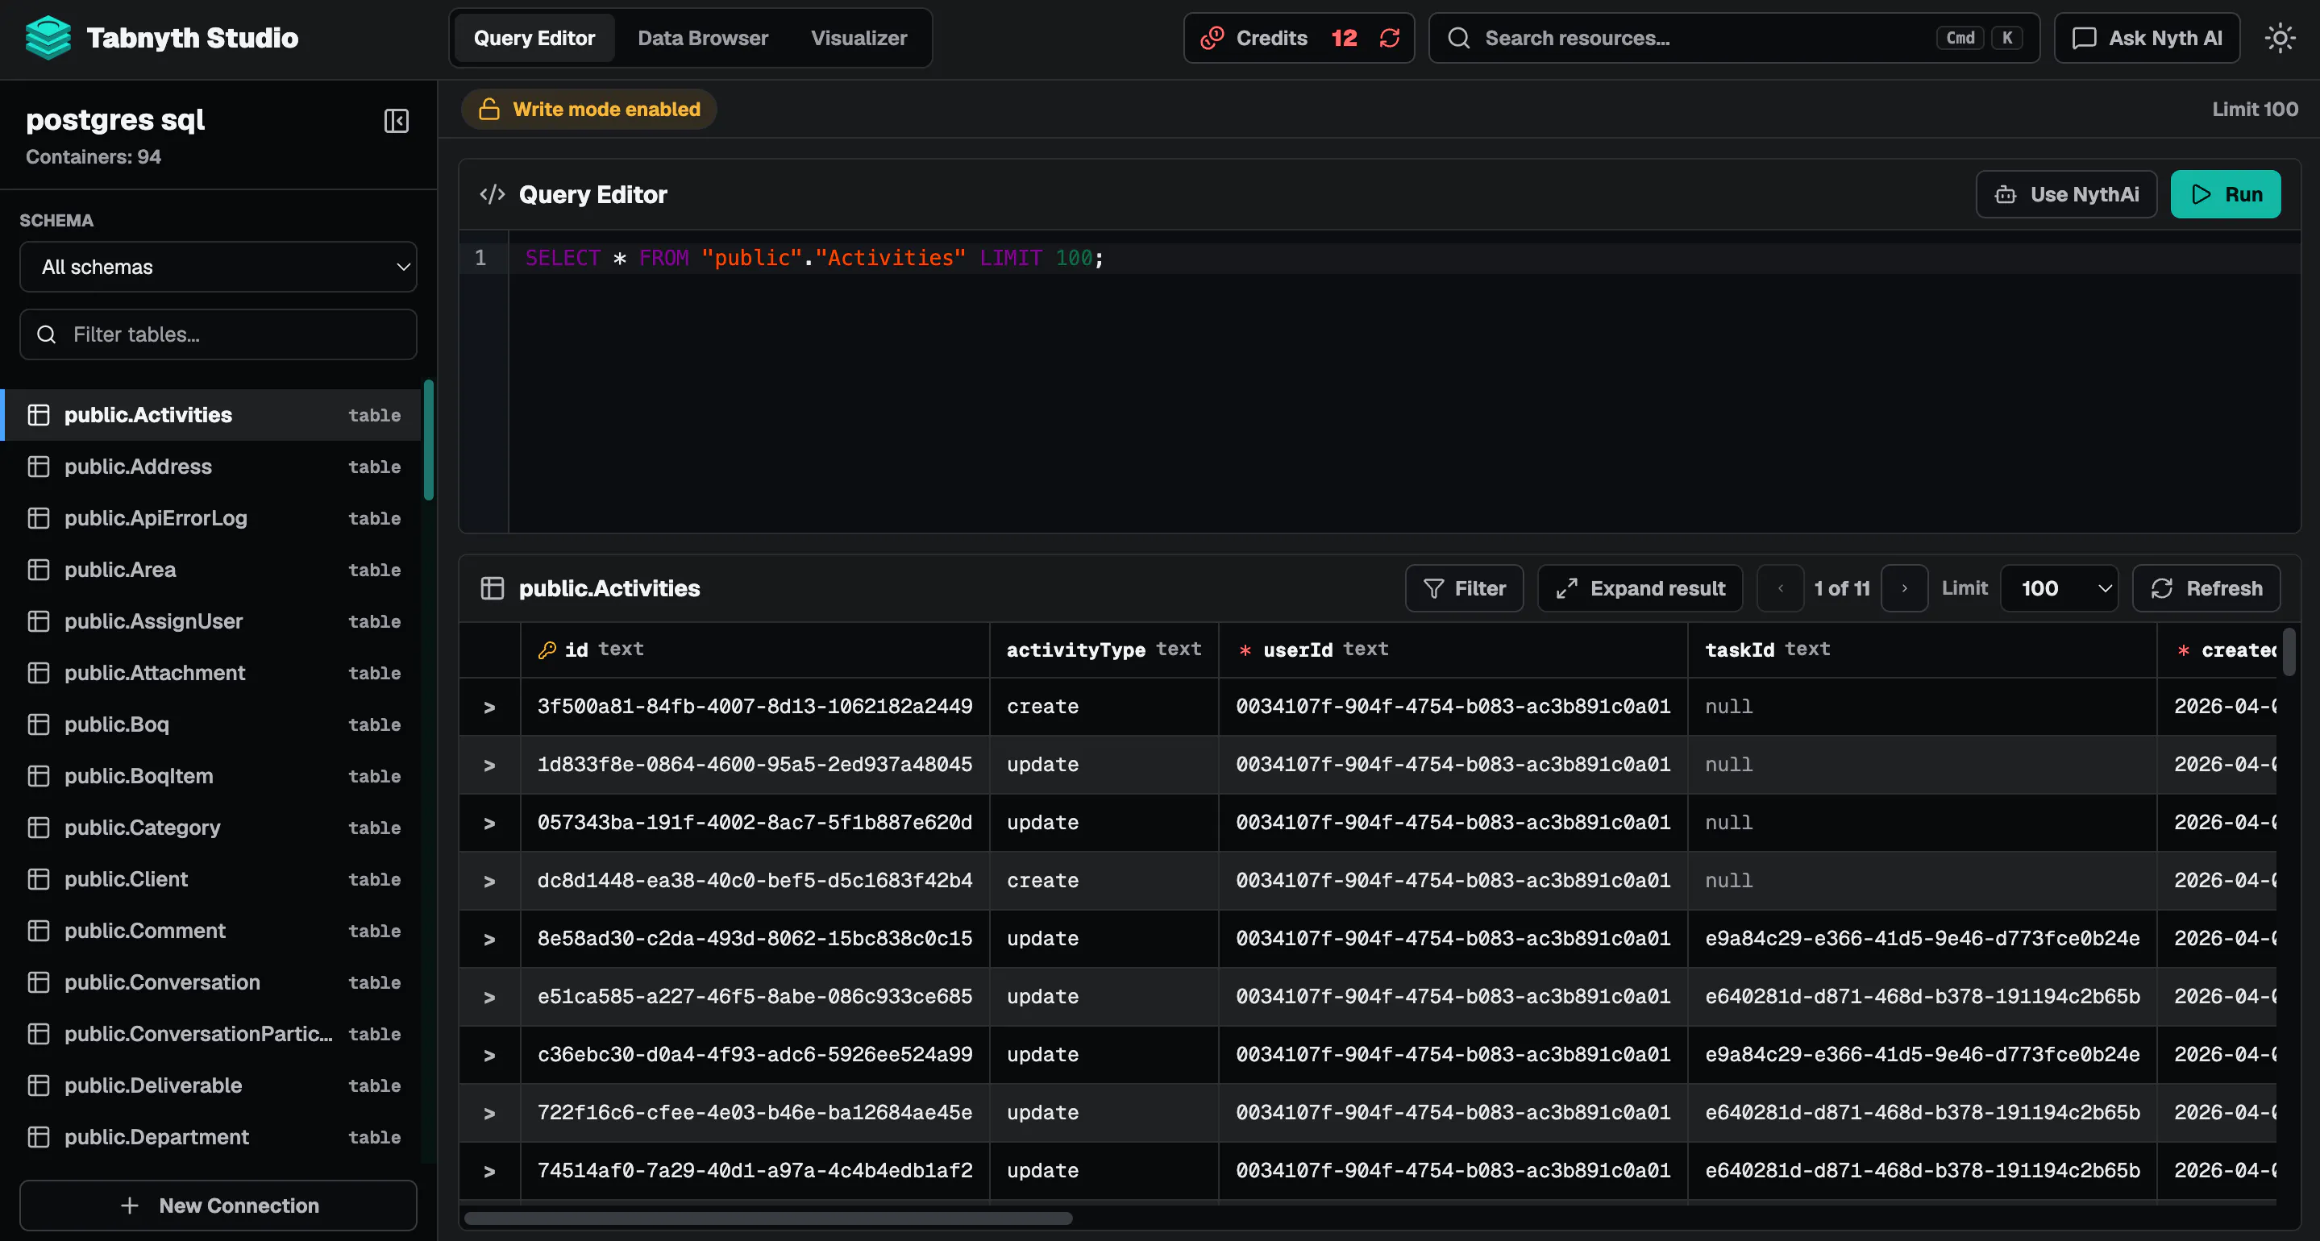The width and height of the screenshot is (2320, 1241).
Task: Expand row 8e58ad30-c2da-493d-8062-15bc838c0c15
Action: coord(489,938)
